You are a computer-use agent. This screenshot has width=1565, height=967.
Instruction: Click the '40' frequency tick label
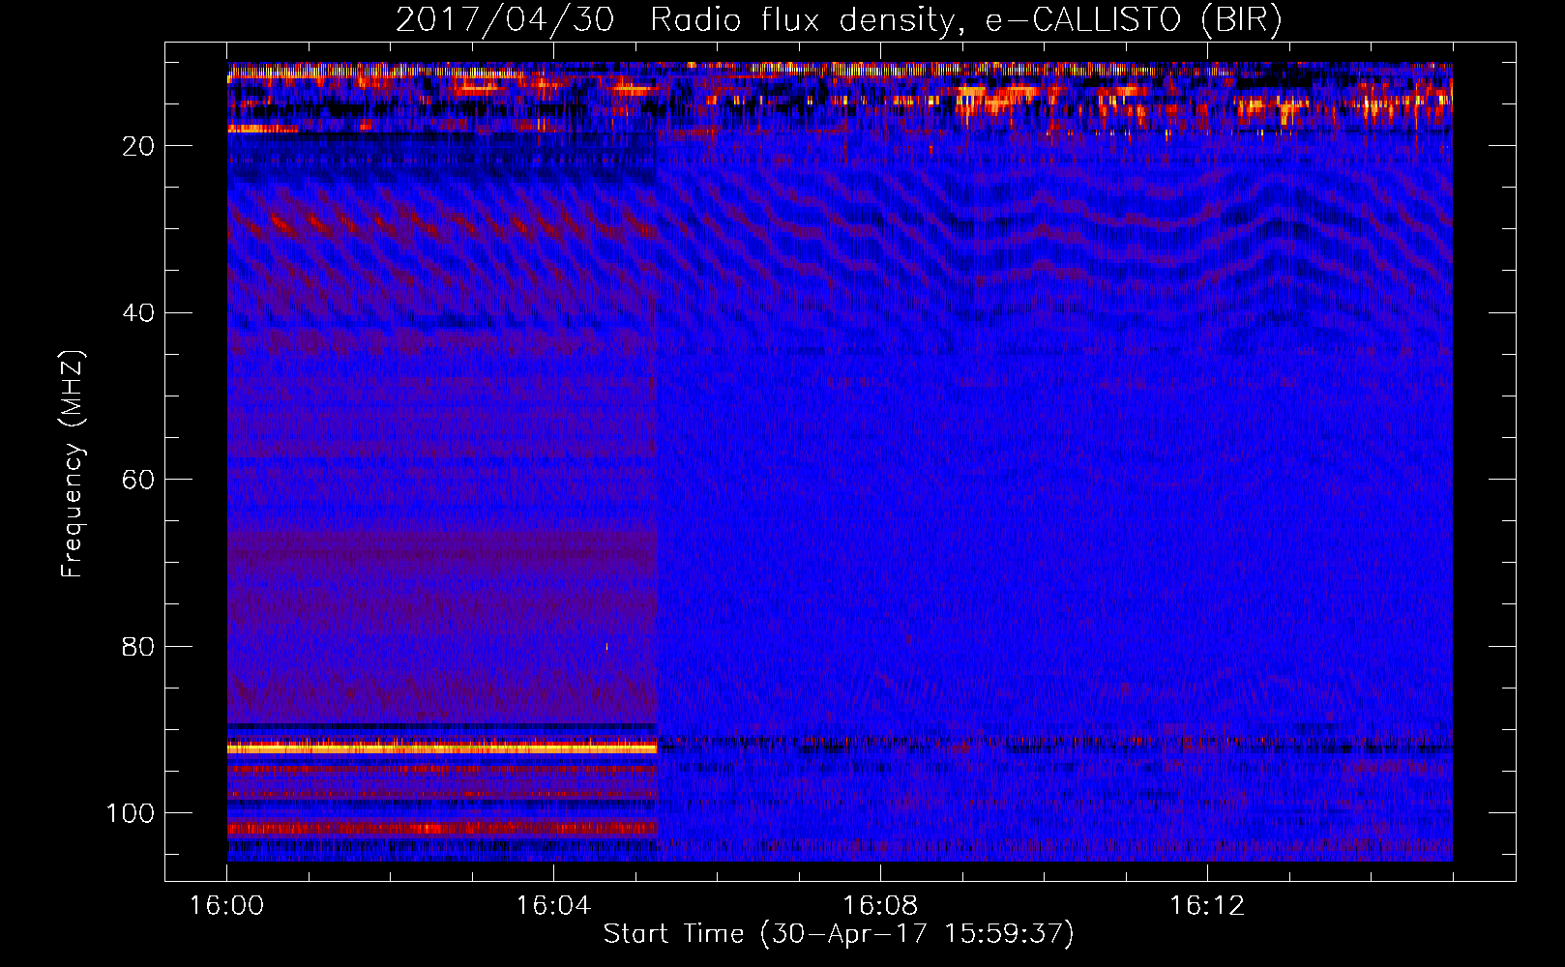138,313
